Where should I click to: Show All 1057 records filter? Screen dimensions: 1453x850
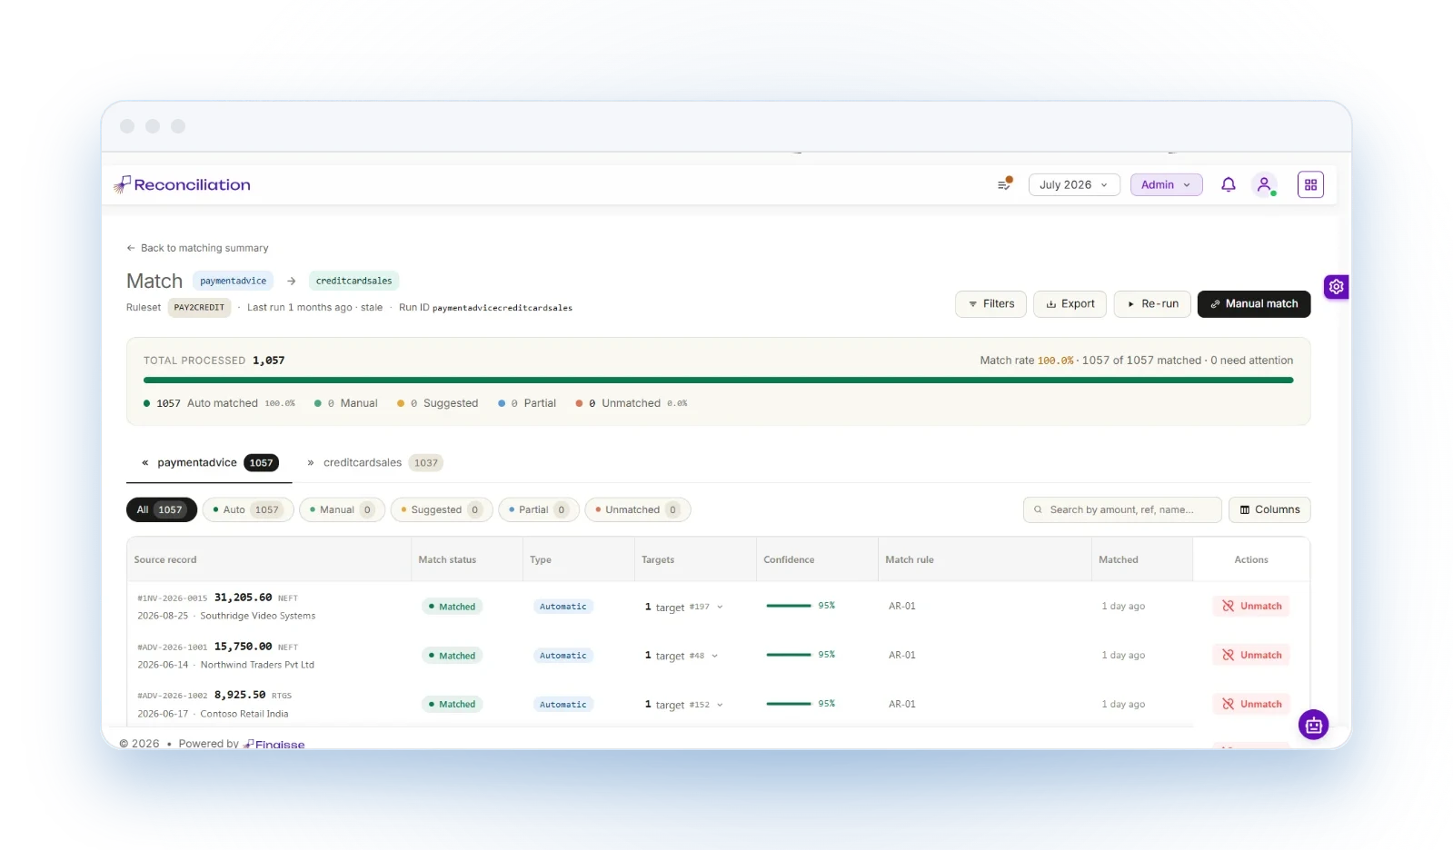(162, 510)
